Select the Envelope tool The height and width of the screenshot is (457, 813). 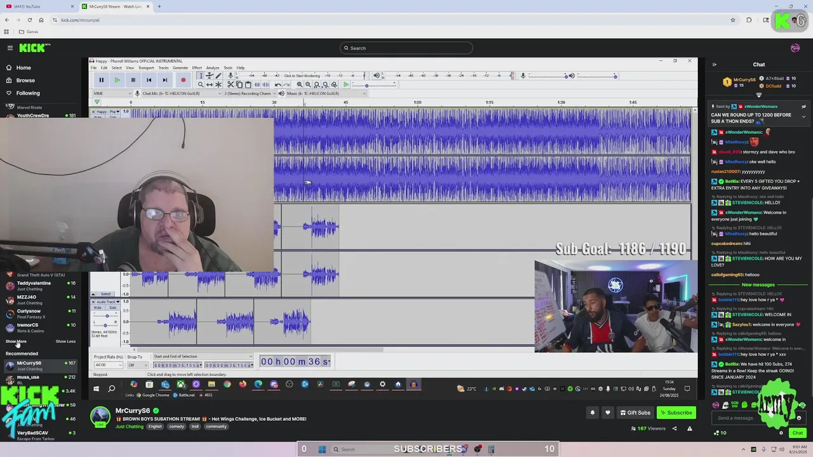click(210, 76)
